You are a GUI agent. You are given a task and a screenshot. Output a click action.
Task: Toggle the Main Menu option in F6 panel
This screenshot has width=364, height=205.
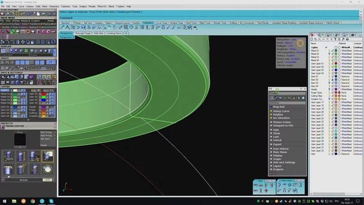click(x=280, y=152)
